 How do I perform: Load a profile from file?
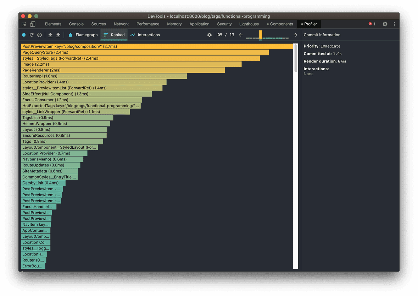[x=50, y=35]
